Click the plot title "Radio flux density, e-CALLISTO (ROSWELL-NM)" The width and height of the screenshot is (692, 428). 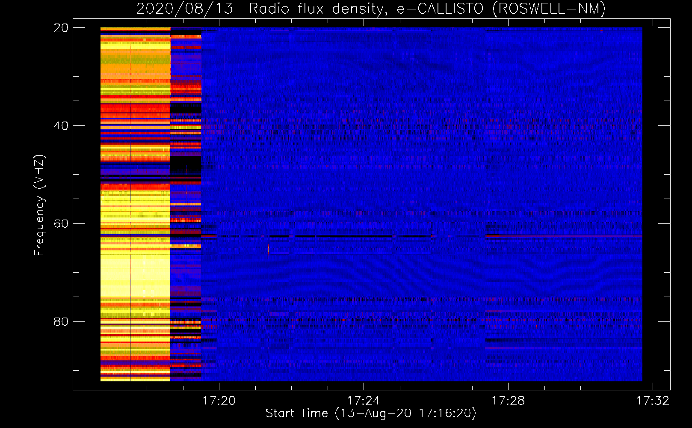coord(427,9)
